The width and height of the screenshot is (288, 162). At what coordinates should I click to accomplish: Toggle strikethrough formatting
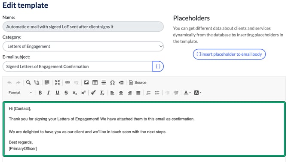[66, 93]
